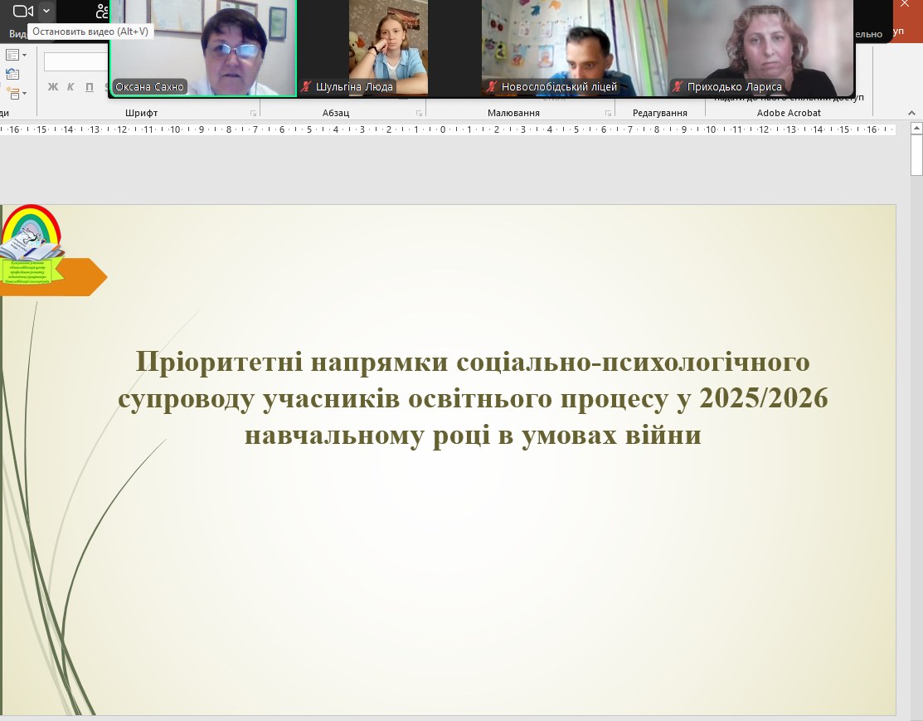
Task: Toggle underline П formatting
Action: pos(88,86)
